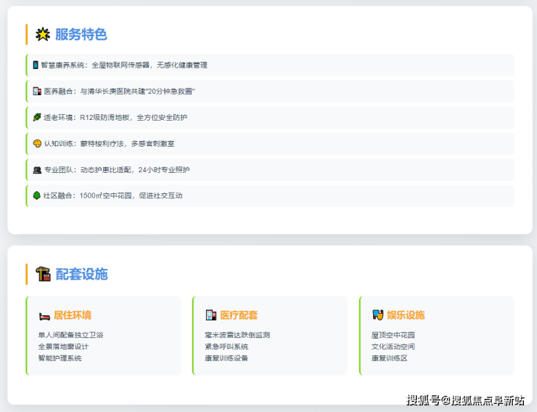Click the leaf icon for 适老环境

(x=36, y=118)
